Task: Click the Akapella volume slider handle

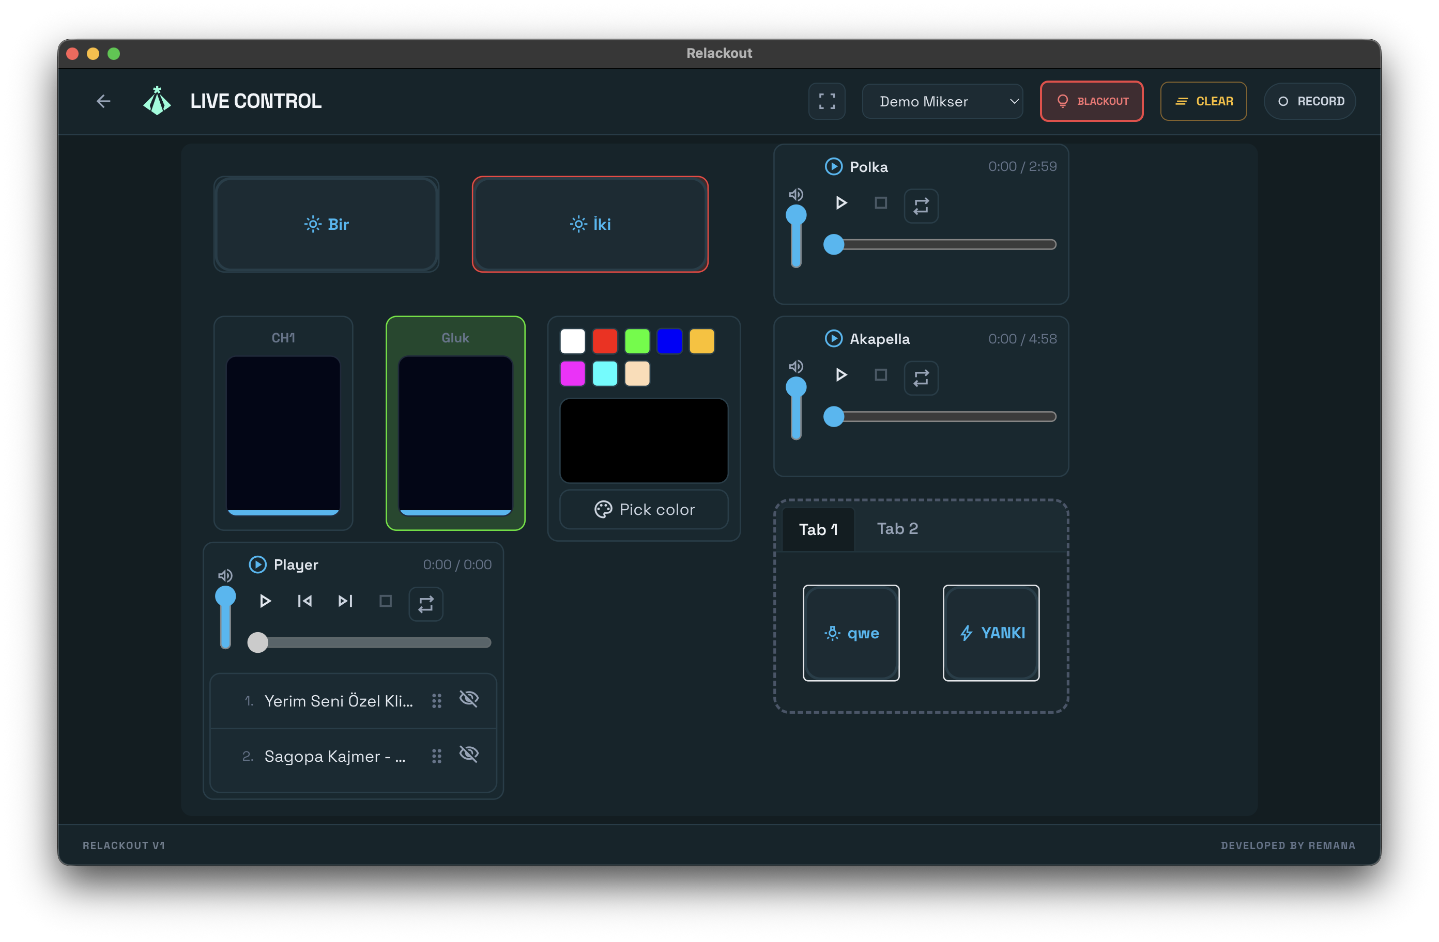Action: (797, 387)
